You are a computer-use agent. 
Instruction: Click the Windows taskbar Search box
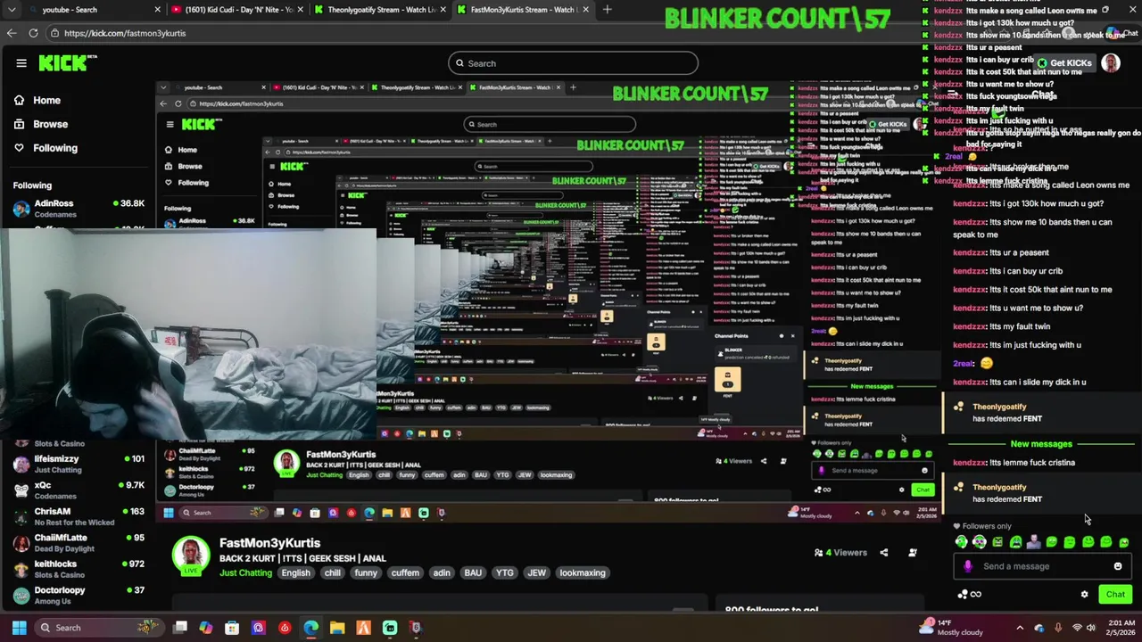pos(98,628)
